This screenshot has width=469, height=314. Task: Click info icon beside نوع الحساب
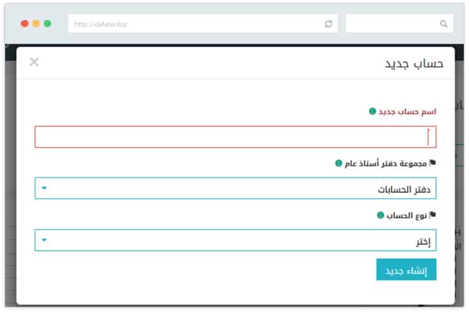point(380,215)
